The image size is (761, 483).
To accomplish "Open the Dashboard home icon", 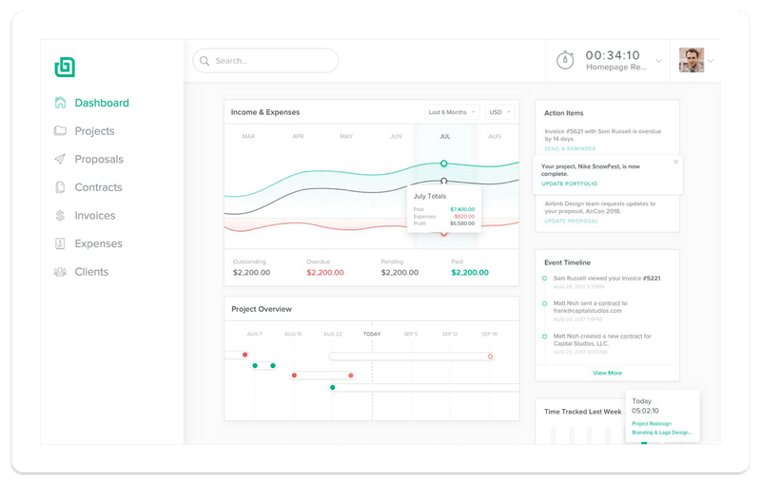I will coord(60,103).
